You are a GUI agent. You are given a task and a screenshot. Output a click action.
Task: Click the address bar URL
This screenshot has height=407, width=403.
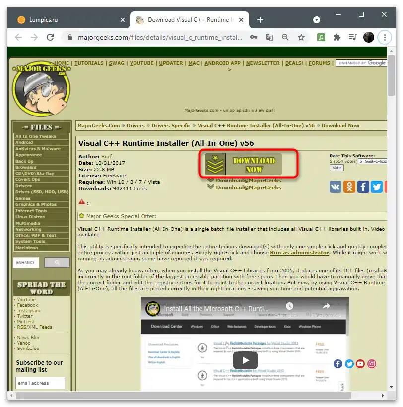160,37
